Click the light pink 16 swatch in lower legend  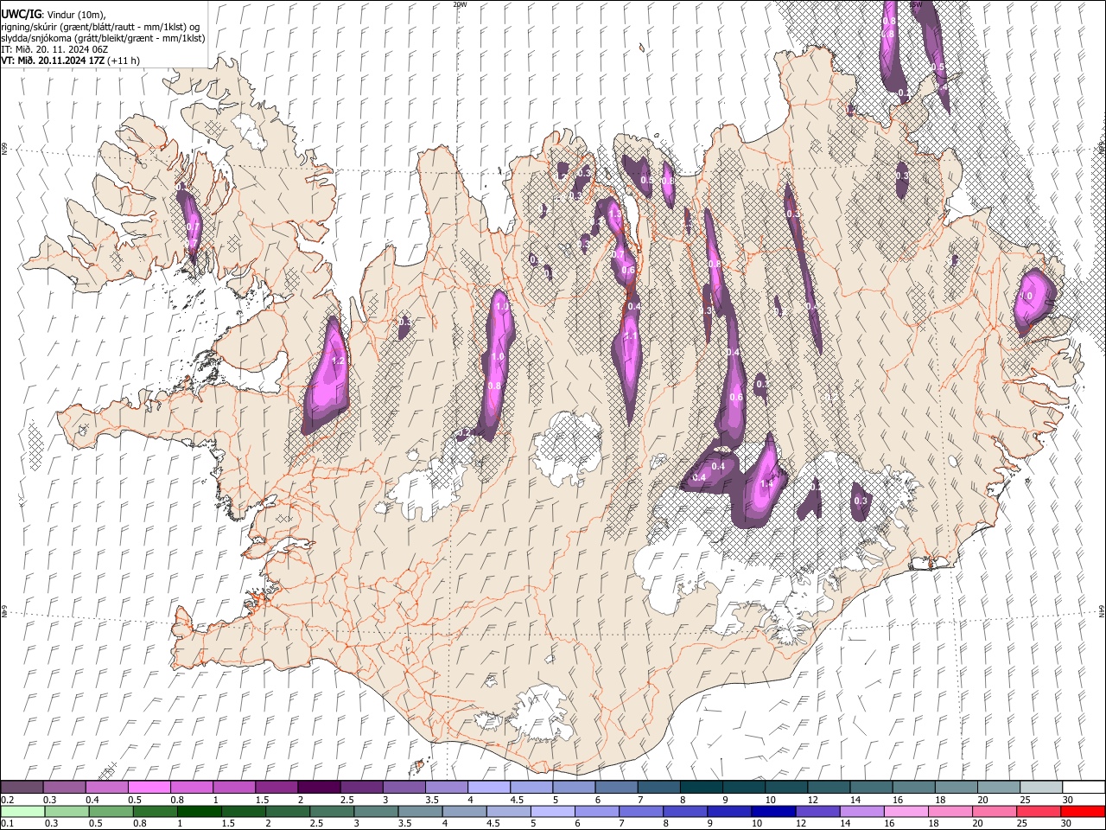tap(906, 811)
